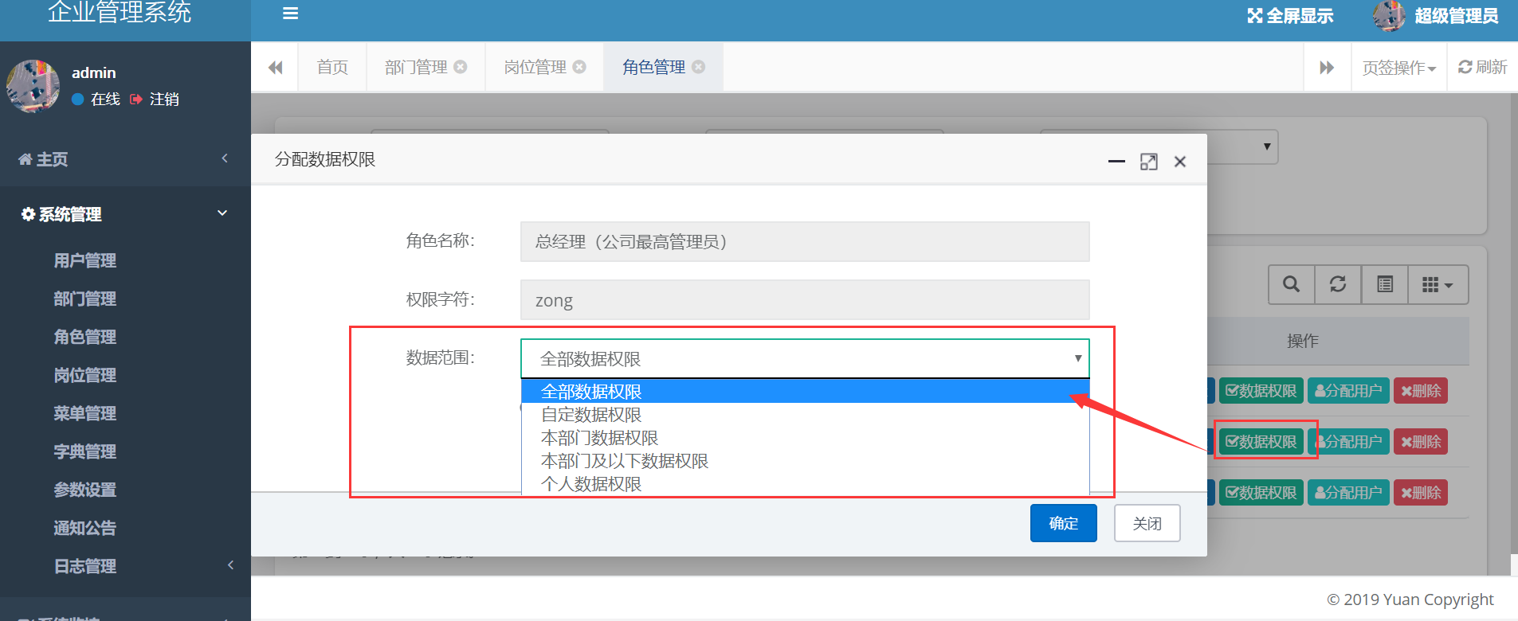Open 参数设置 in the sidebar

pyautogui.click(x=84, y=490)
